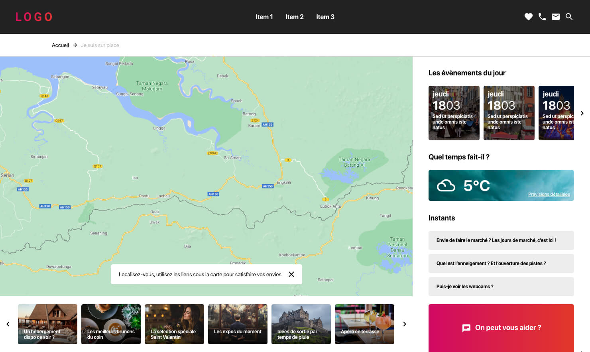Click 'Lubok Antu' label on map
Image resolution: width=590 pixels, height=352 pixels.
click(330, 206)
